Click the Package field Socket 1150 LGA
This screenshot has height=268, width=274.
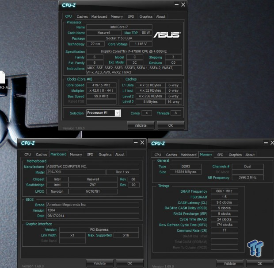pyautogui.click(x=119, y=38)
